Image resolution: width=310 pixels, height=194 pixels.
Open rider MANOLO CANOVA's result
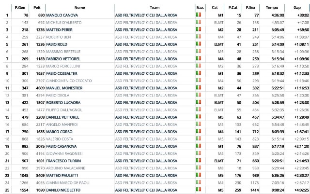(62, 15)
